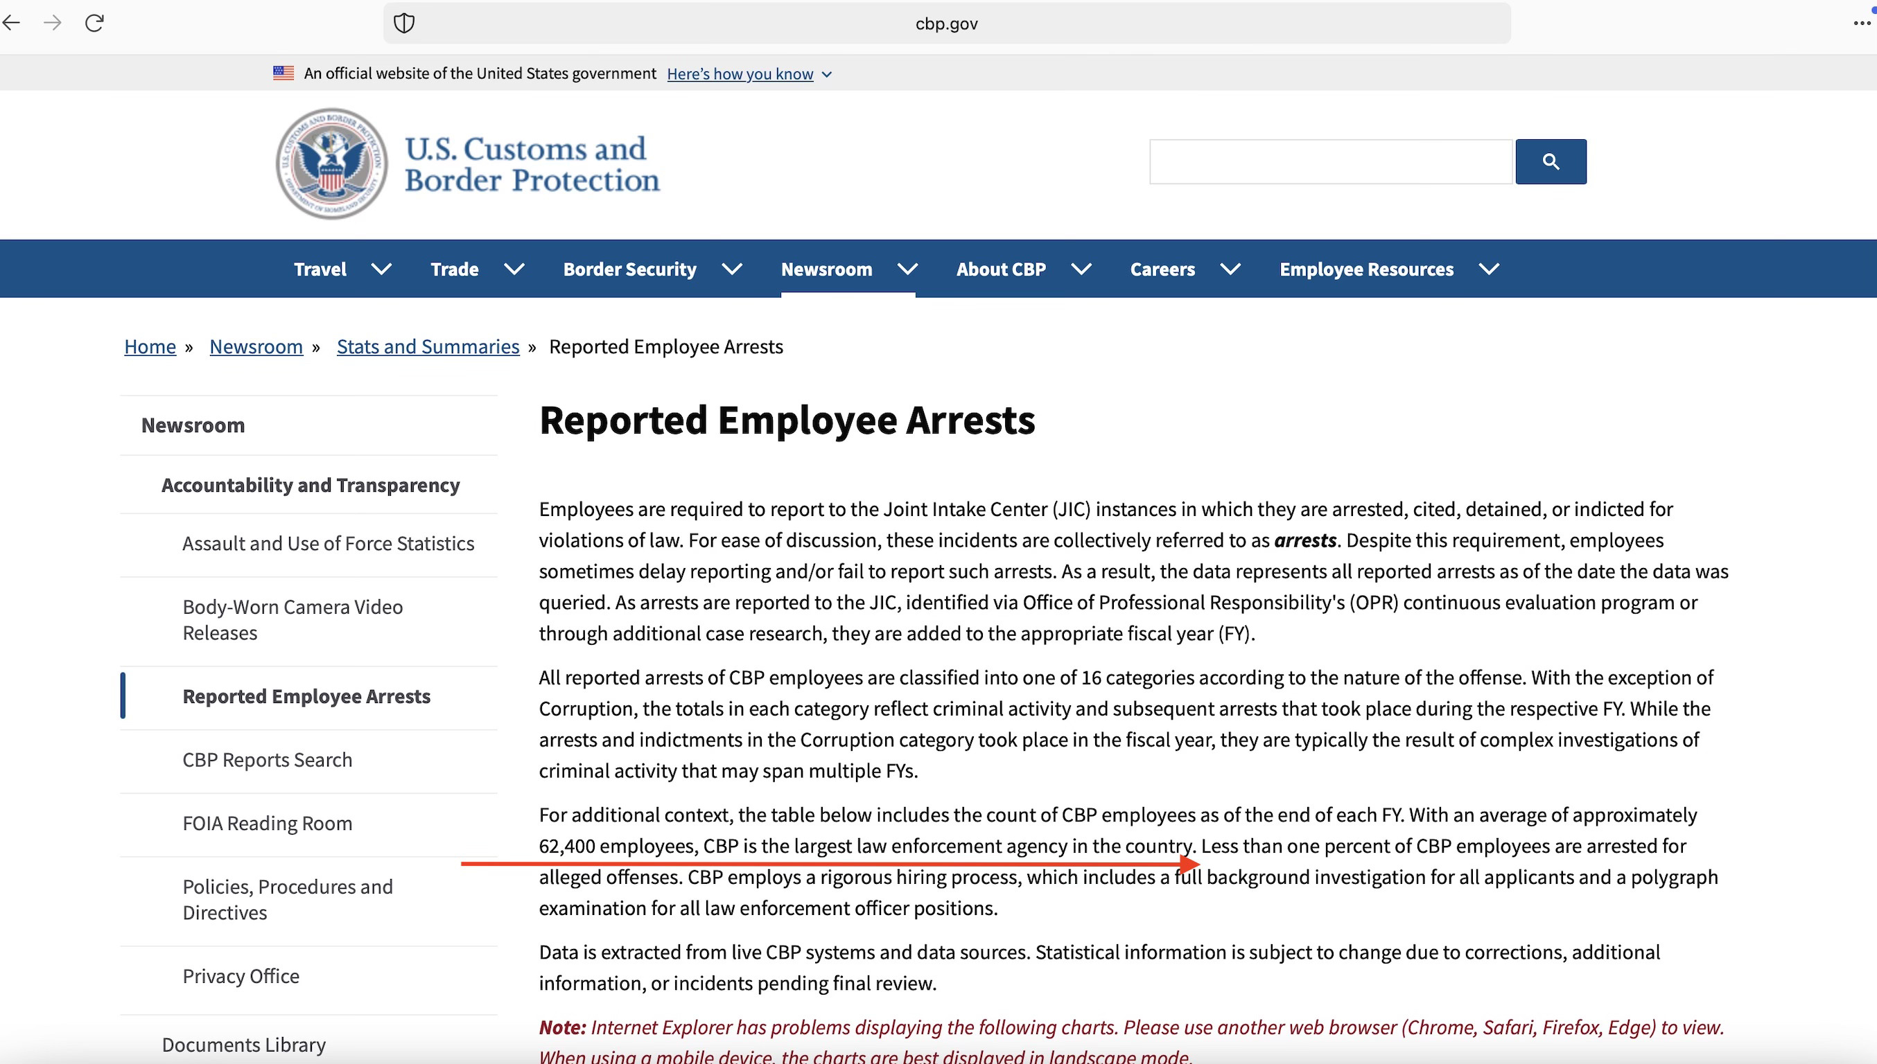Click the US flag icon in banner
Image resolution: width=1877 pixels, height=1064 pixels.
[283, 73]
